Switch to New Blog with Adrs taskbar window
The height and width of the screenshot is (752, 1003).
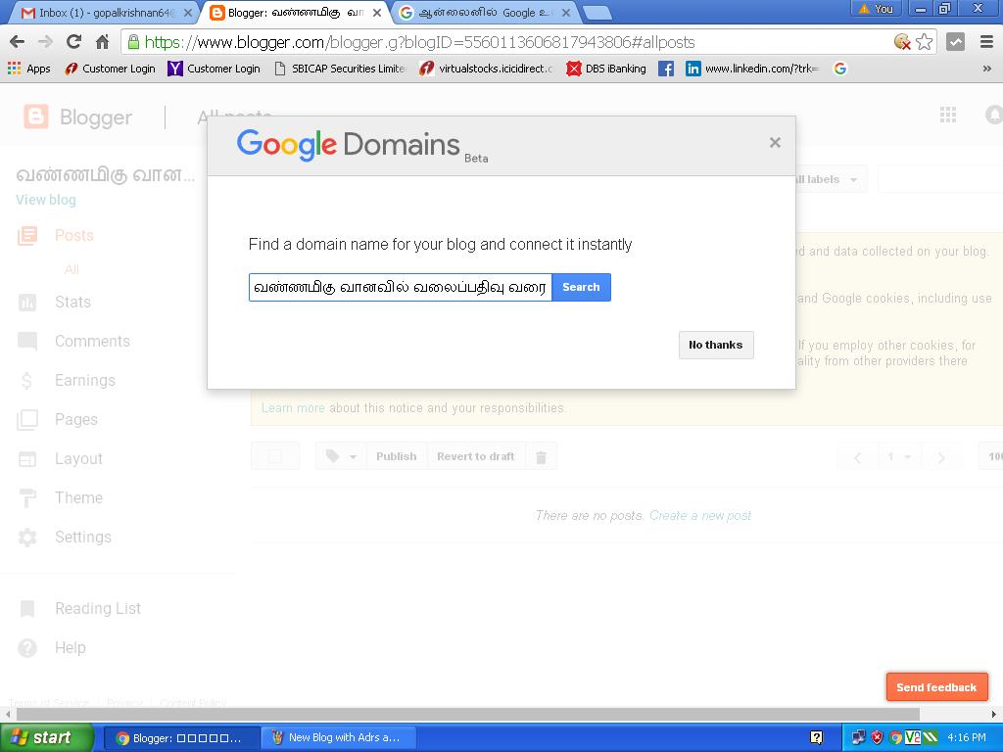[339, 738]
